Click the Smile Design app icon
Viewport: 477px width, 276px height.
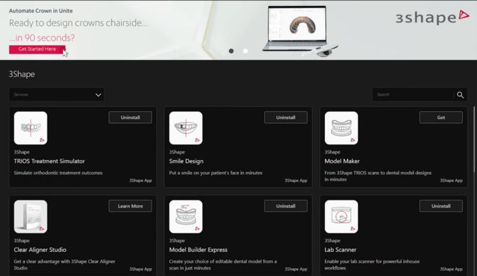186,128
